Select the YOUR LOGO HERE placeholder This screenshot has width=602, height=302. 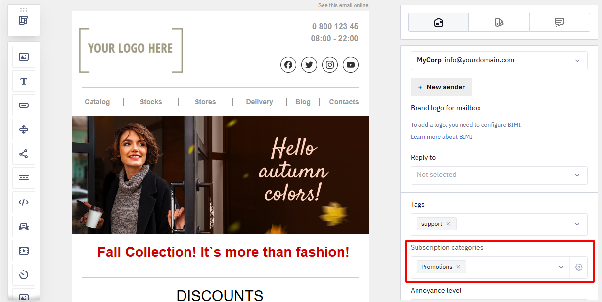(131, 50)
